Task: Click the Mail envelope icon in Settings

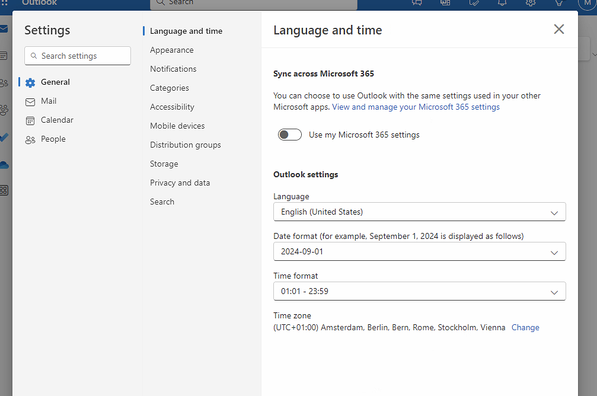Action: point(30,101)
